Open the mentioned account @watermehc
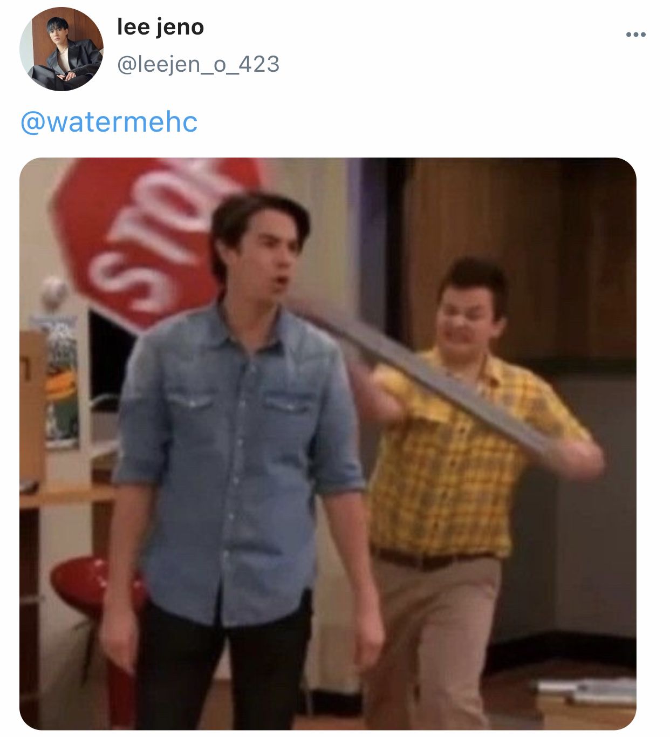Image resolution: width=670 pixels, height=737 pixels. click(109, 122)
